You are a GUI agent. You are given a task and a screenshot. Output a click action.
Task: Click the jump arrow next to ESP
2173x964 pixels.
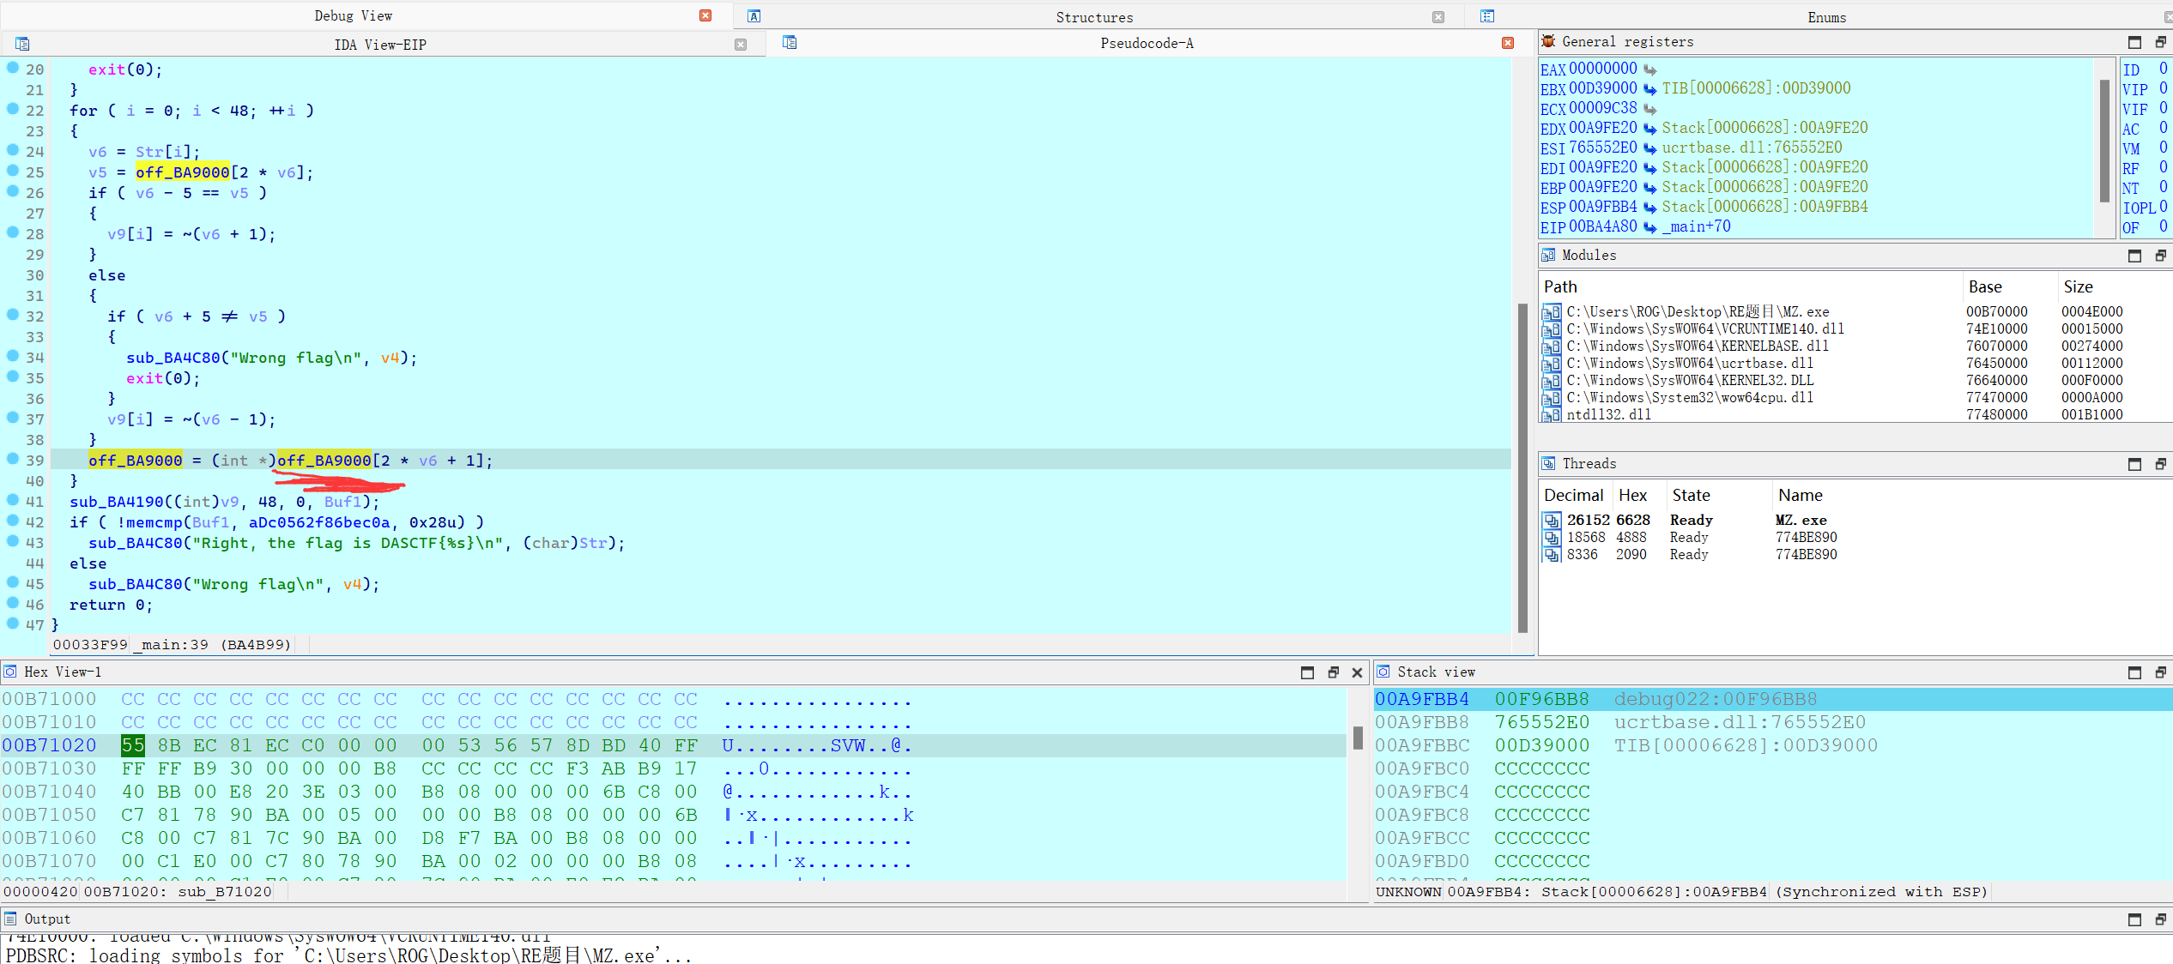1649,208
